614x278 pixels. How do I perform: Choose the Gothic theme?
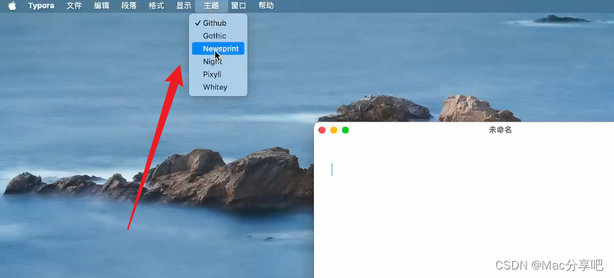(218, 35)
